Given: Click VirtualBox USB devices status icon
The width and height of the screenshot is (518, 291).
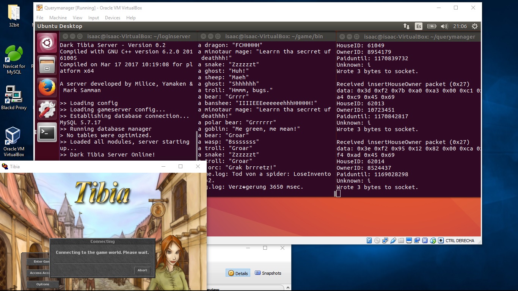Looking at the screenshot, I should (x=393, y=241).
